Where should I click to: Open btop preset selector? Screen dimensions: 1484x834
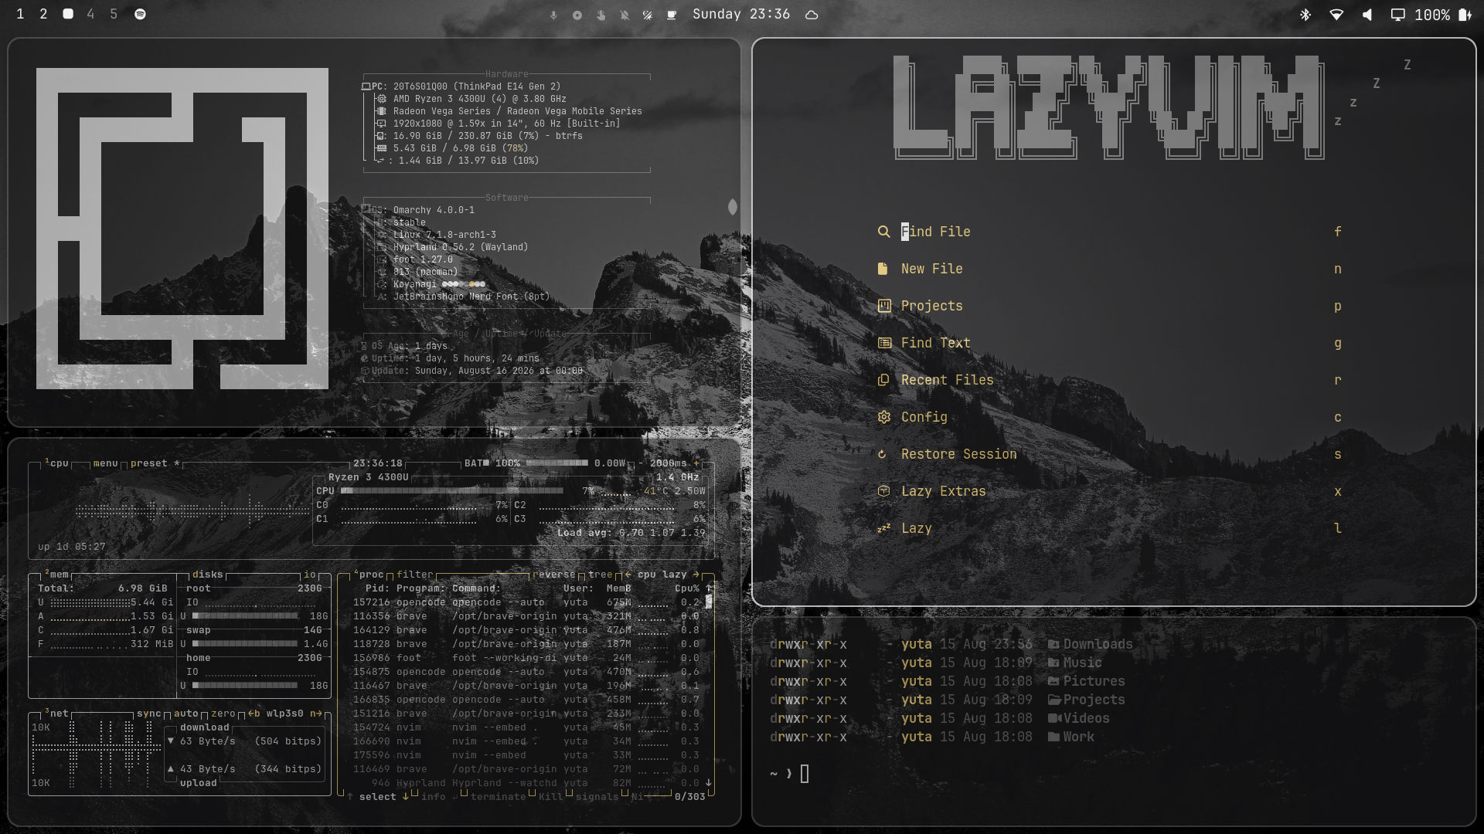pos(149,463)
